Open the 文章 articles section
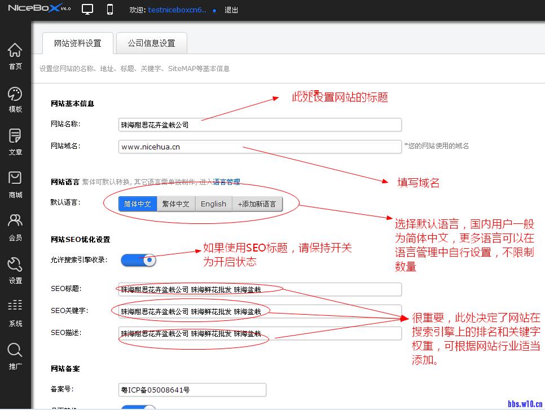The height and width of the screenshot is (410, 545). pyautogui.click(x=15, y=140)
